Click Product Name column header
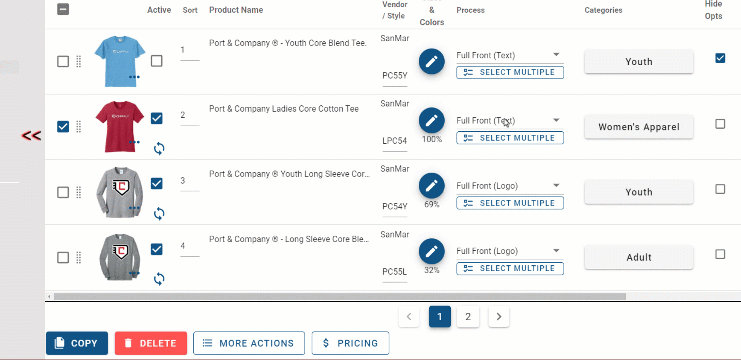The width and height of the screenshot is (741, 360). pos(236,10)
